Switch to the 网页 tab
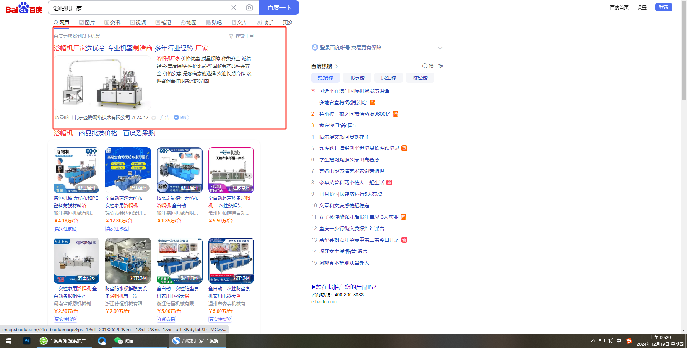This screenshot has width=687, height=348. 62,23
